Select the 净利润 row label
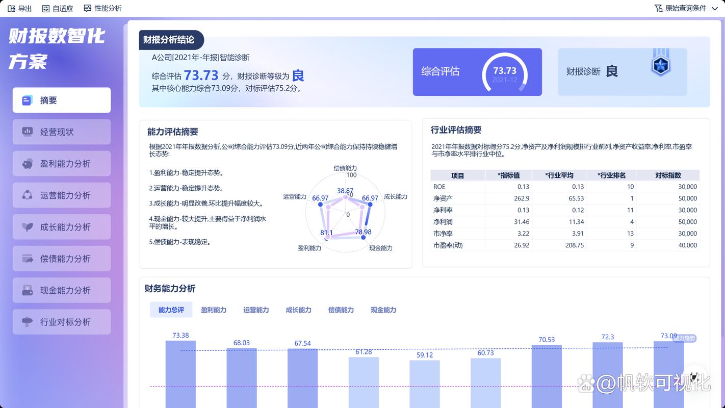Image resolution: width=725 pixels, height=408 pixels. (x=443, y=222)
